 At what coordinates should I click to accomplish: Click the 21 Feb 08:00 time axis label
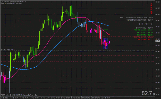point(96,98)
